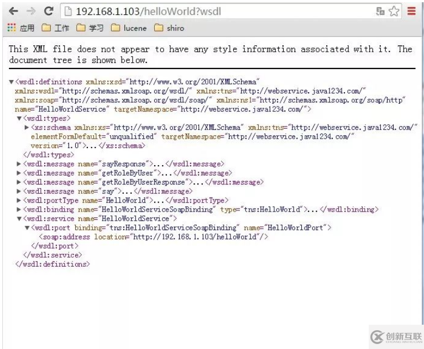Open the apps grid shortcut (应用)
This screenshot has height=349, width=424.
[x=20, y=28]
